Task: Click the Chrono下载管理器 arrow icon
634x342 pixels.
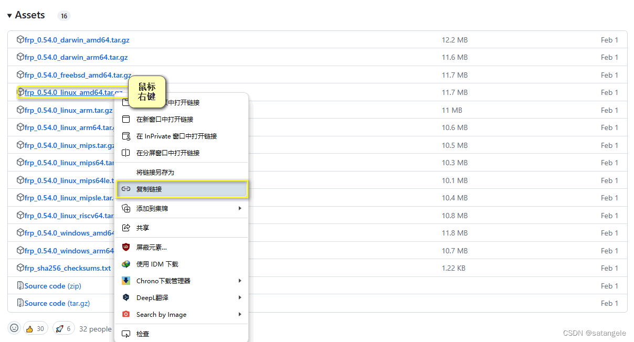Action: click(240, 281)
